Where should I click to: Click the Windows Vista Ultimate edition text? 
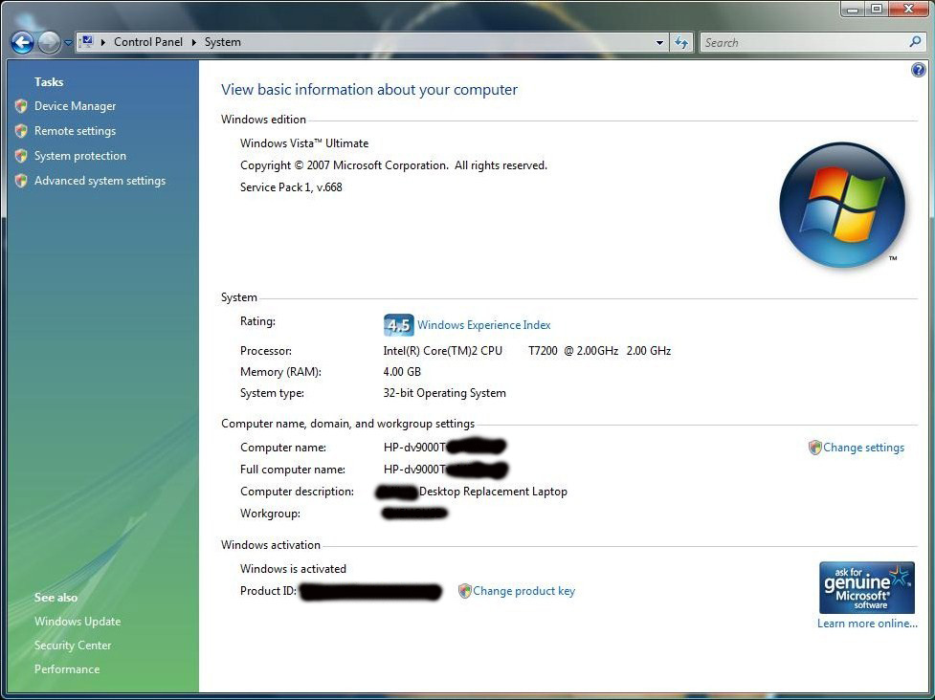(x=304, y=143)
